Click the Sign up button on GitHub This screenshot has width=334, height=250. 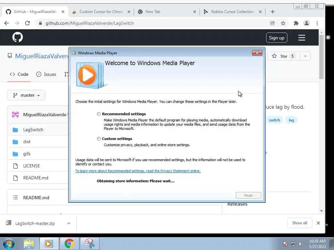point(277,38)
